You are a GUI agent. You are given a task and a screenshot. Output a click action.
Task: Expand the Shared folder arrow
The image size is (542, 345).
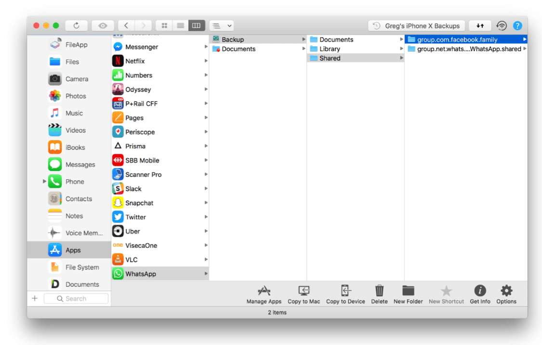pos(401,58)
